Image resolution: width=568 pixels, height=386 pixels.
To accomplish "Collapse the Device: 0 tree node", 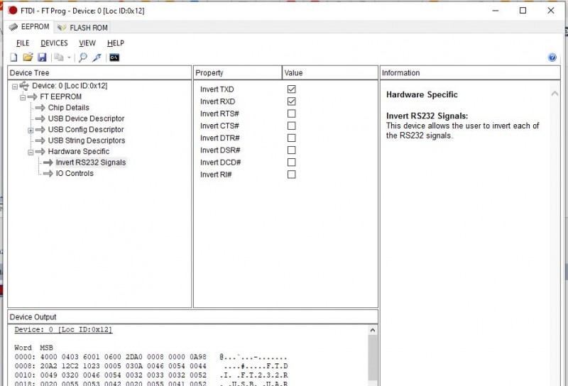I will [x=15, y=87].
